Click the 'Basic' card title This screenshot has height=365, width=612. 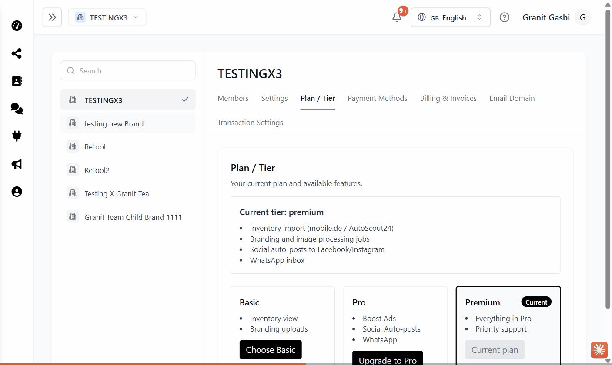[x=249, y=302]
